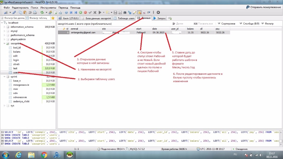Collapse the seosprint database node
This screenshot has height=159, width=283.
(4, 44)
